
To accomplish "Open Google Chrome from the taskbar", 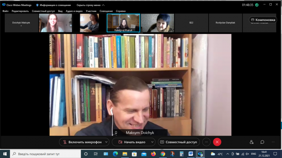I will pyautogui.click(x=163, y=154).
